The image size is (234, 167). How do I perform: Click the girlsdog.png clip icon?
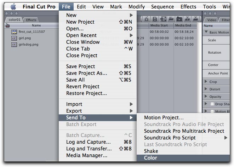point(14,44)
